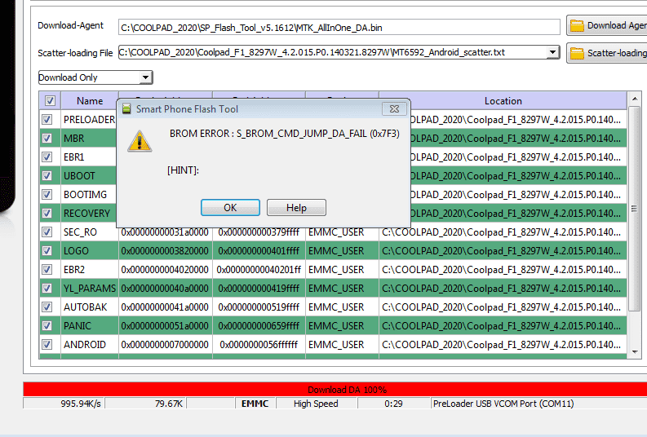The image size is (647, 437).
Task: Select the ANDROID partition name
Action: 85,345
